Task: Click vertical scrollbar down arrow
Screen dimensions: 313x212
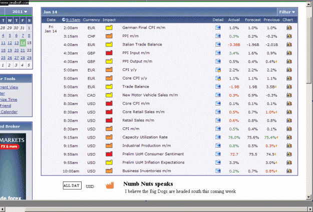Action: [309, 197]
